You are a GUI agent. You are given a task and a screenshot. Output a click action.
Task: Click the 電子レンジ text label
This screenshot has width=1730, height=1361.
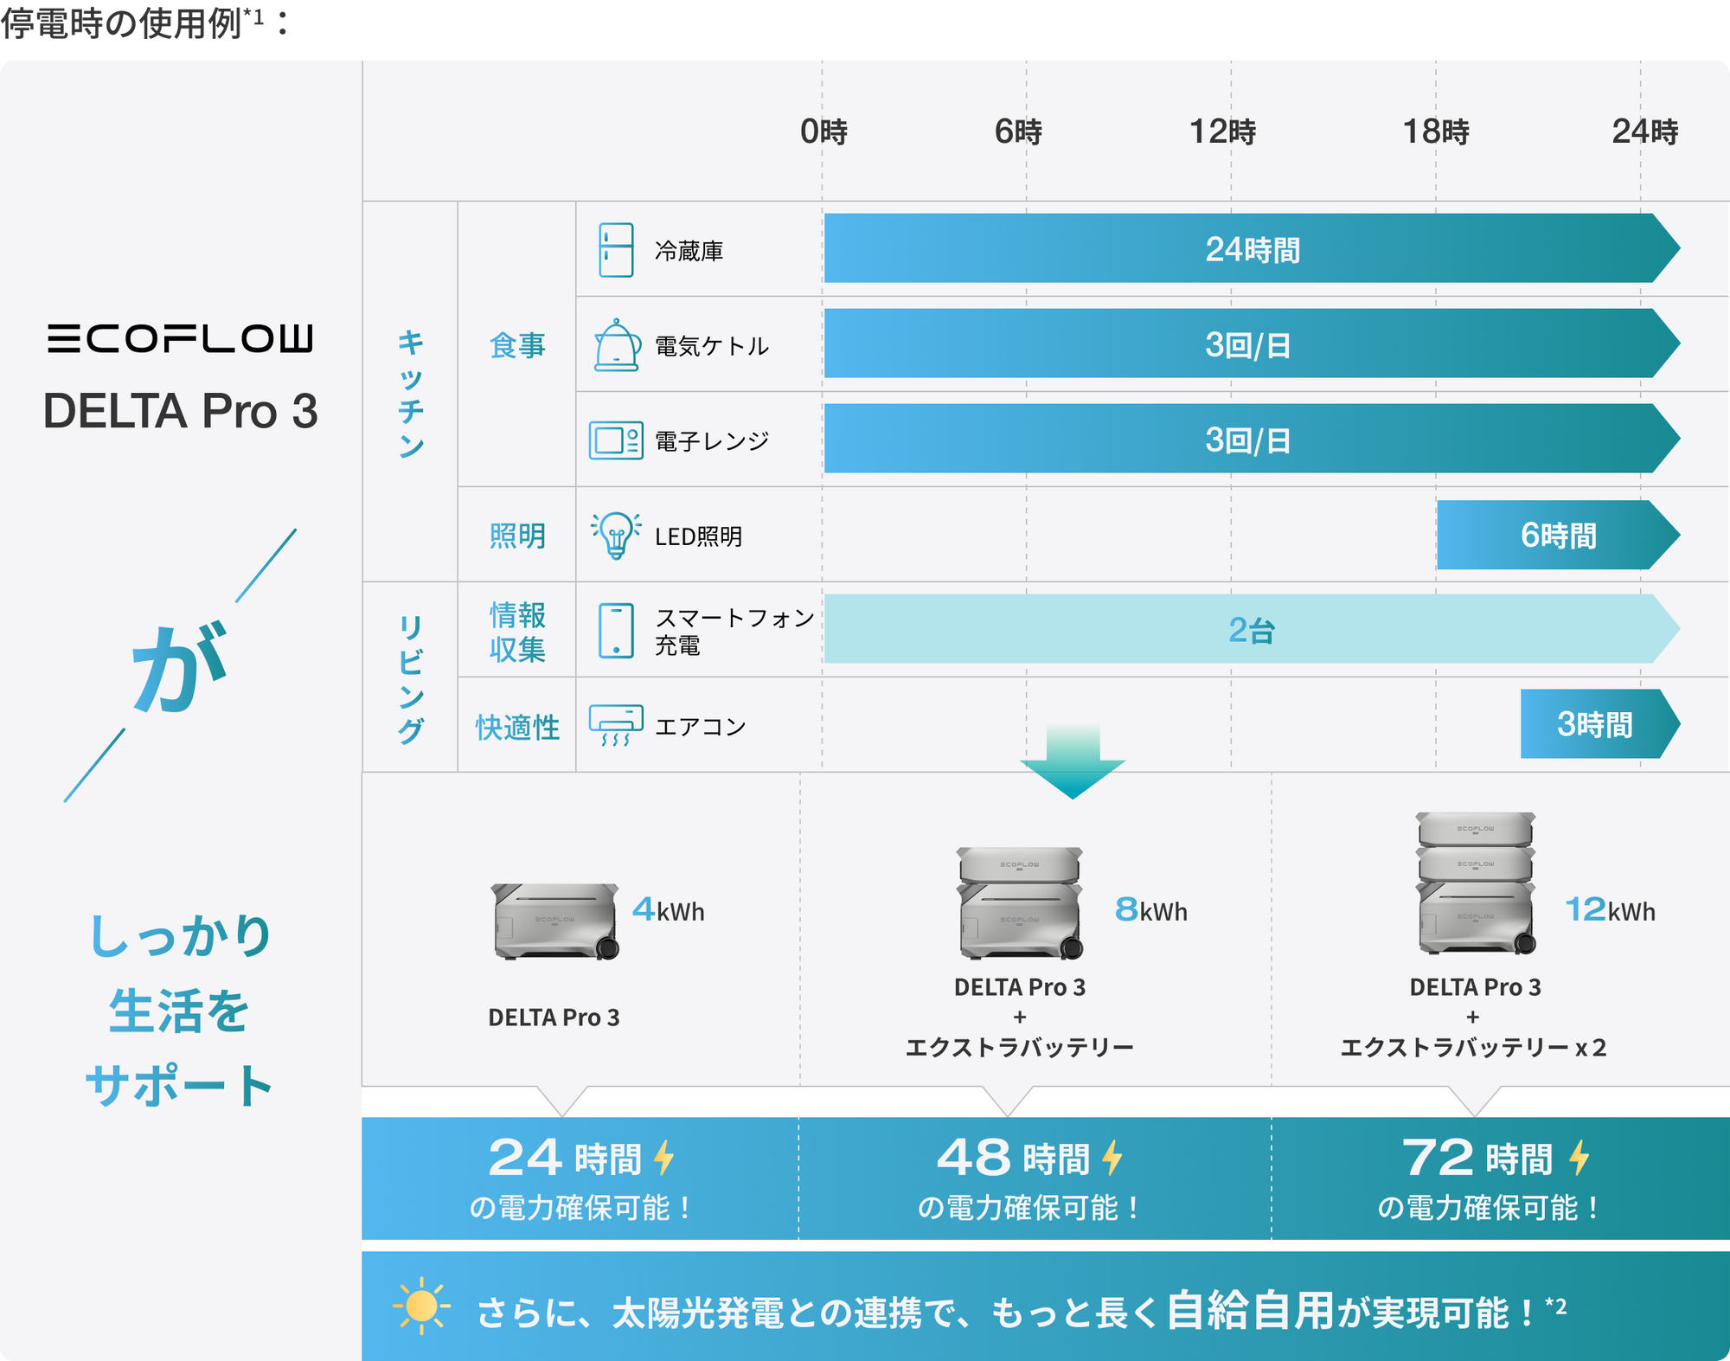712,441
